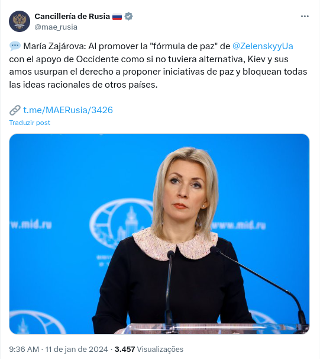The width and height of the screenshot is (320, 359).
Task: Open the t.me/MAERusia/3426 link
Action: (x=68, y=110)
